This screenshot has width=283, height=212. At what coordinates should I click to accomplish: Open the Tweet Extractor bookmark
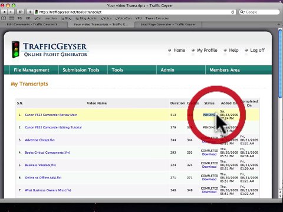tap(157, 18)
